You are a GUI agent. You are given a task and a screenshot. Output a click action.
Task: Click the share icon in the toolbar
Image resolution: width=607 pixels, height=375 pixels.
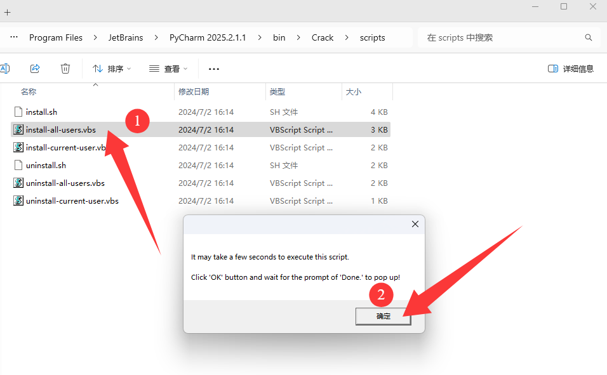coord(35,69)
